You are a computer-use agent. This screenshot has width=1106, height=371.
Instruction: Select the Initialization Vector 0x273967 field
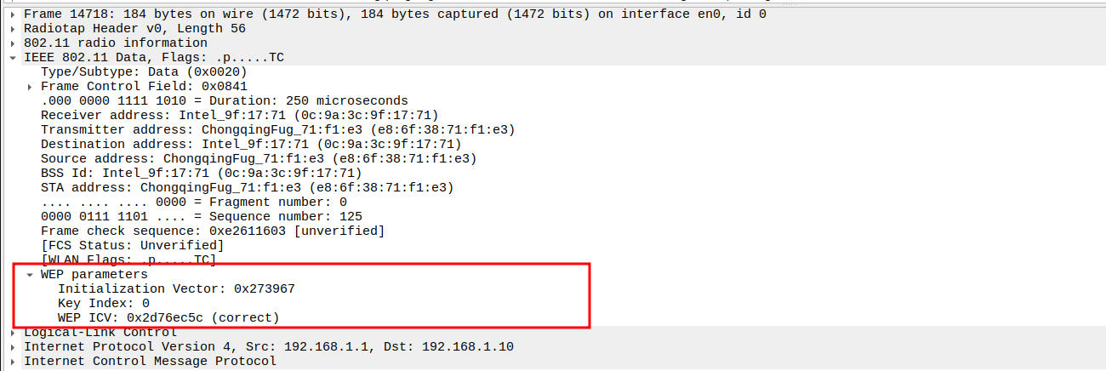point(176,289)
